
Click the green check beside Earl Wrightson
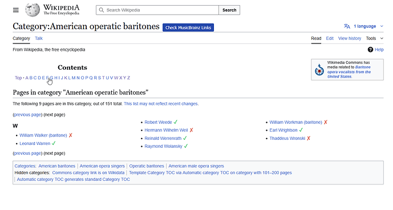click(301, 130)
